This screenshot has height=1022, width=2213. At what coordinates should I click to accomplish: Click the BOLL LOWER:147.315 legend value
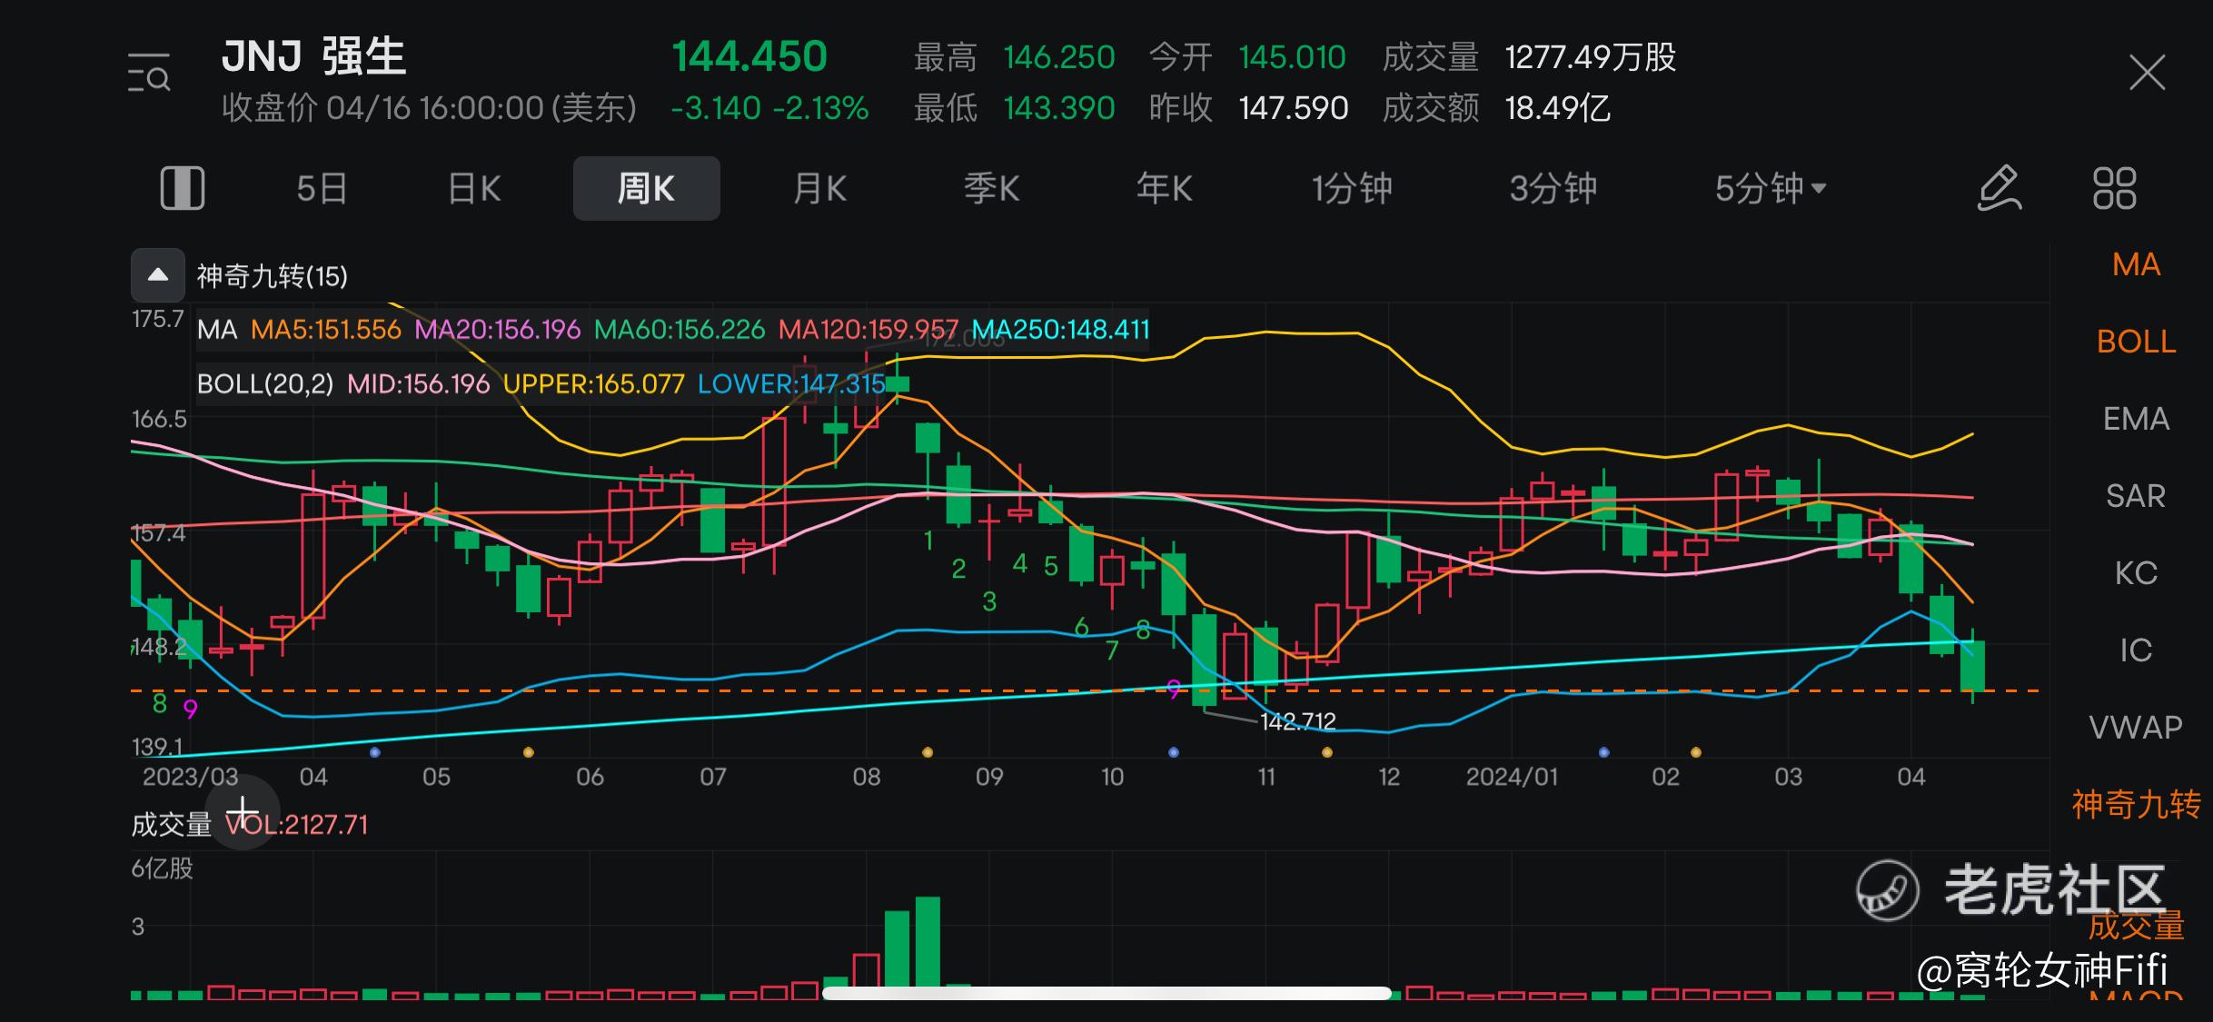coord(791,384)
